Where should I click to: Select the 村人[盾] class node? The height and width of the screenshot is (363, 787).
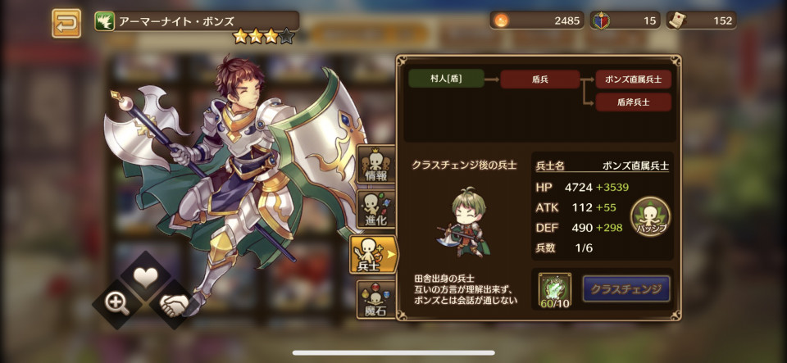point(446,79)
